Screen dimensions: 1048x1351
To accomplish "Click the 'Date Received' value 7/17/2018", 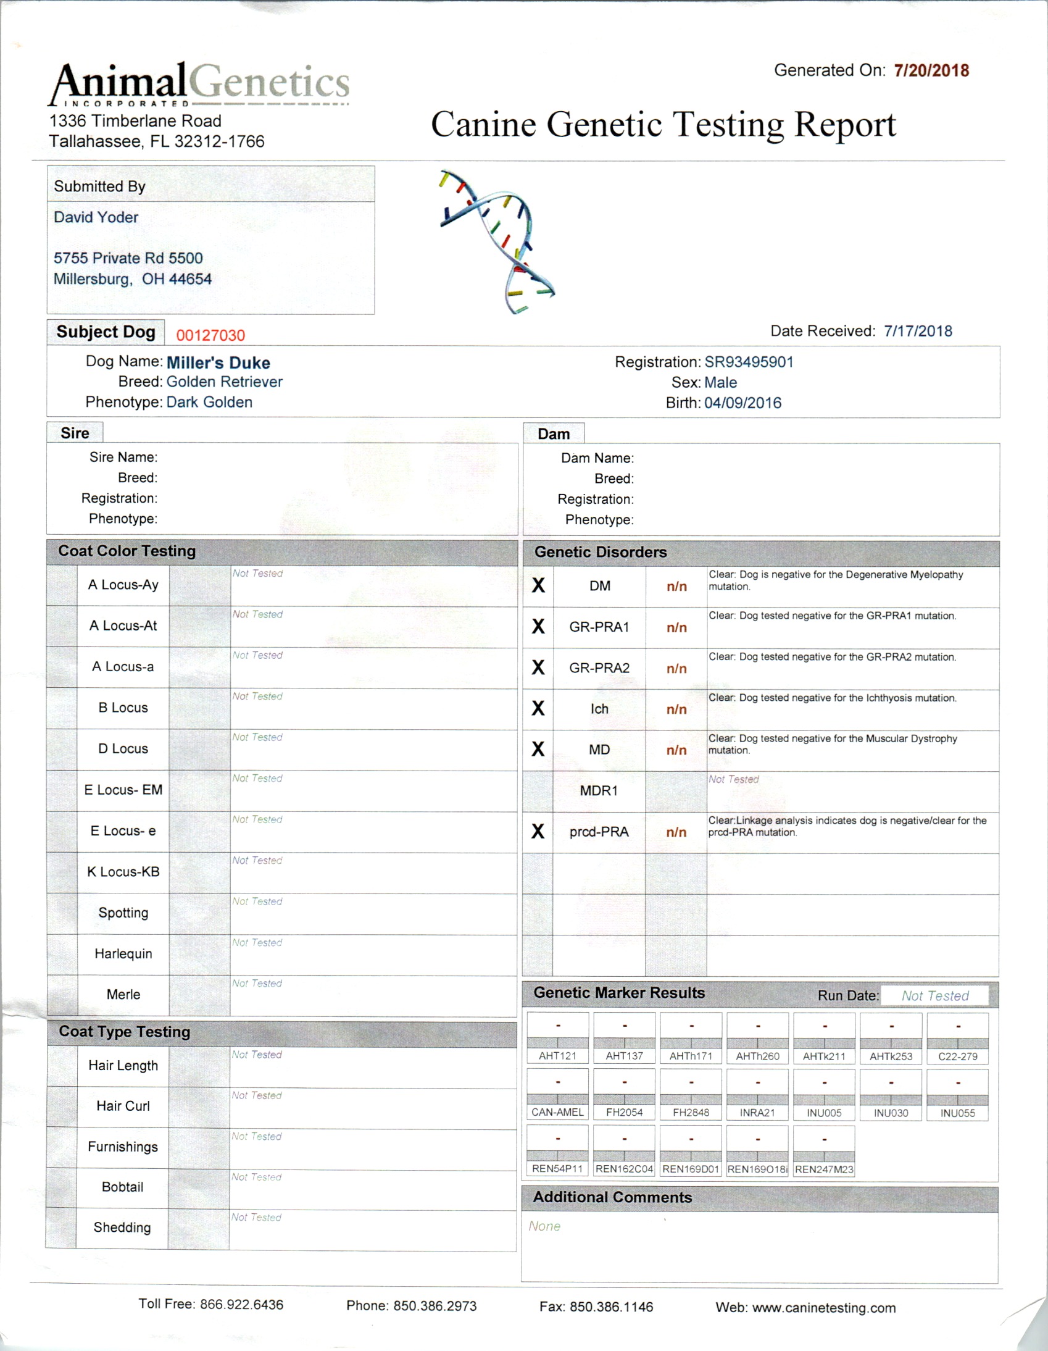I will [x=918, y=331].
